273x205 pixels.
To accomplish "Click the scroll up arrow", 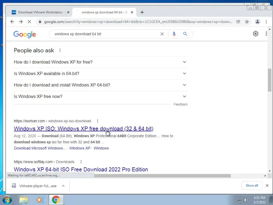I will [x=270, y=29].
